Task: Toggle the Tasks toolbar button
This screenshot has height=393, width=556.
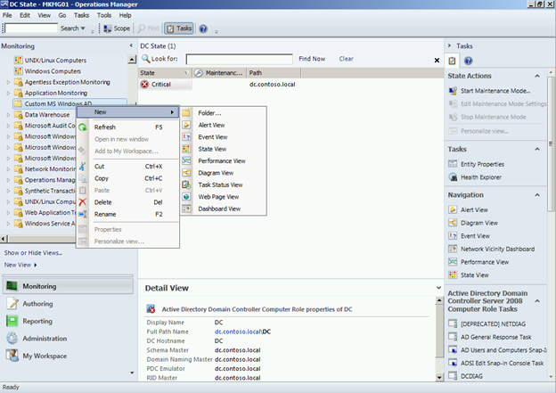Action: coord(179,29)
